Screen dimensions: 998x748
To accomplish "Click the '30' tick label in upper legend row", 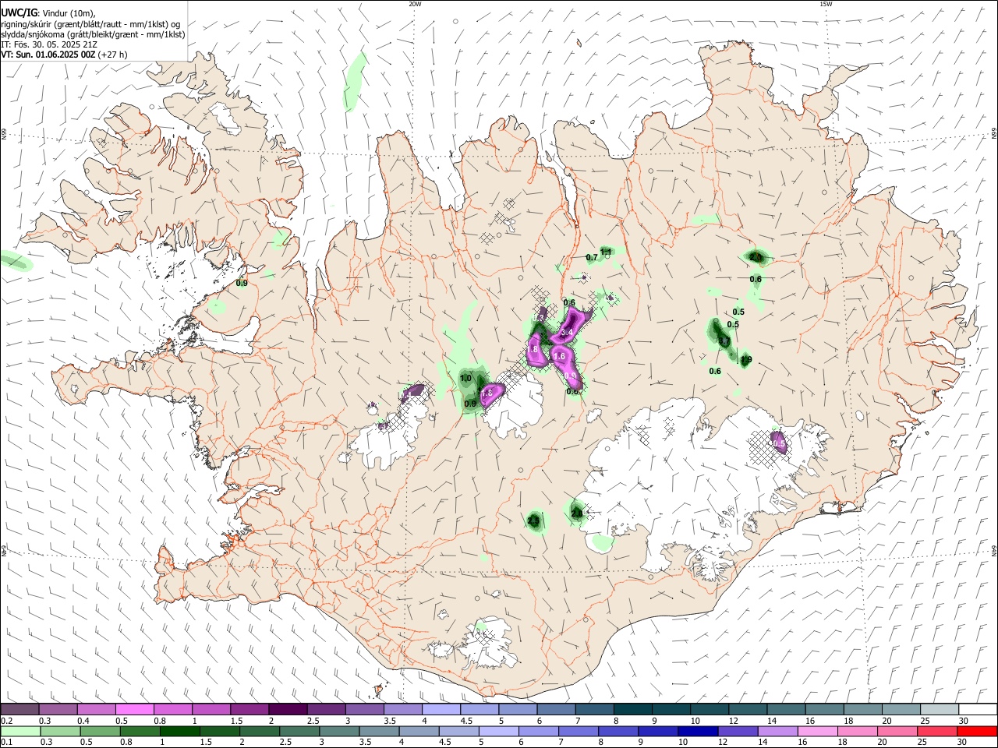I will tap(963, 721).
